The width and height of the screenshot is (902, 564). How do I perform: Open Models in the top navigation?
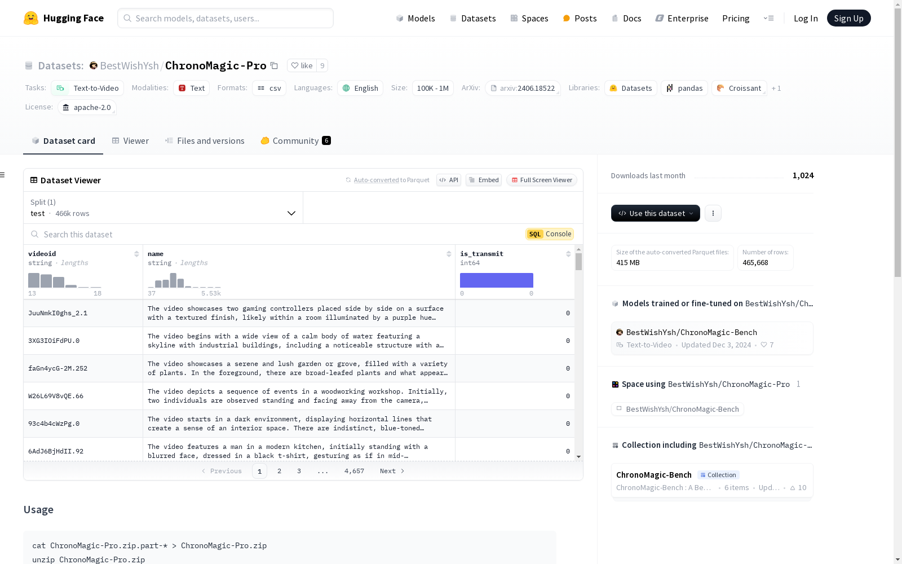(415, 18)
